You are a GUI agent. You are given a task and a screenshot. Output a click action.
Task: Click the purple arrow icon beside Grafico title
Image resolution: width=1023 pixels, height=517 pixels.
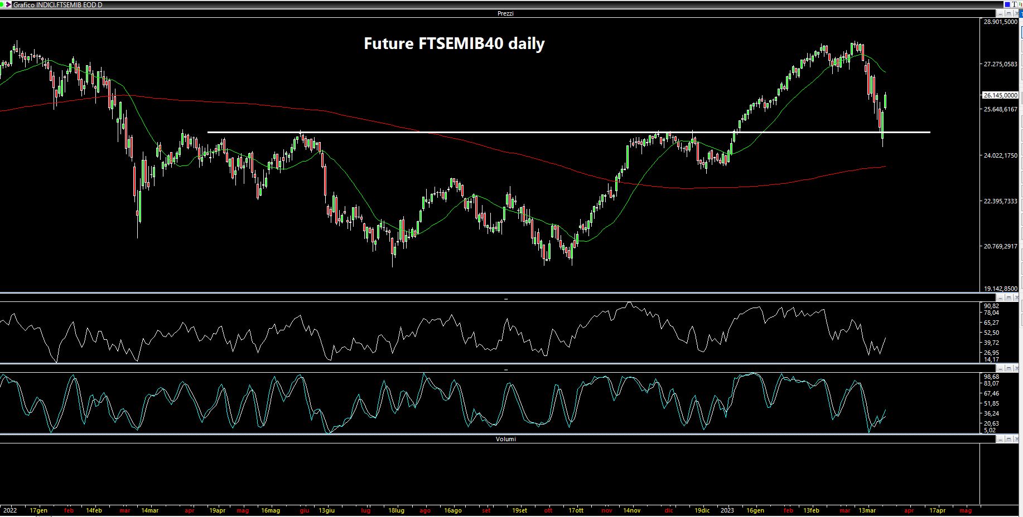pos(8,4)
